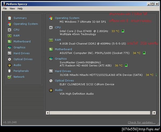
Task: Click the Peripherals mouse icon in sidebar
Action: click(9, 71)
